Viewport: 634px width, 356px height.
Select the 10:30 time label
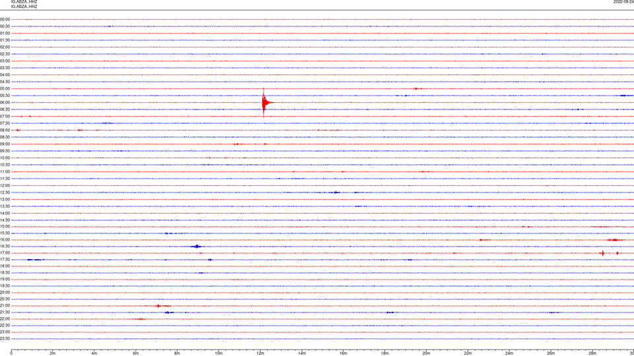pyautogui.click(x=5, y=165)
